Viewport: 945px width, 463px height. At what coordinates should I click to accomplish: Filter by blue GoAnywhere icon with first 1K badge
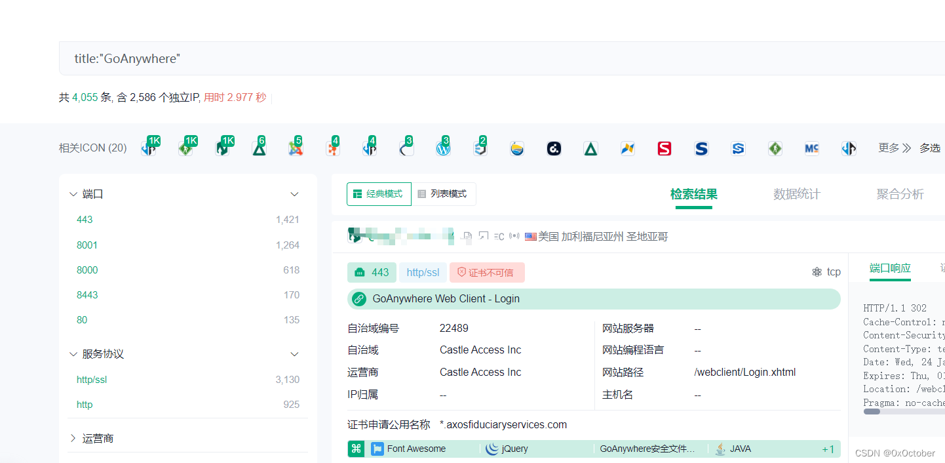(x=149, y=149)
